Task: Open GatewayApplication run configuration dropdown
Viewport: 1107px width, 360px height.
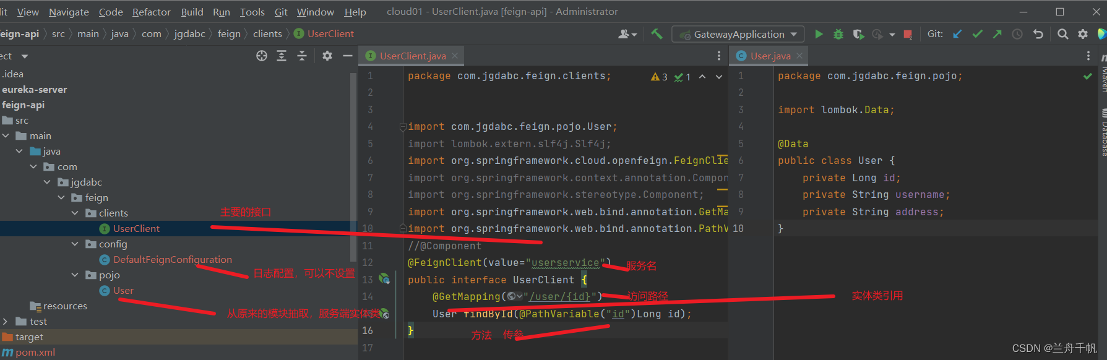Action: pos(738,34)
